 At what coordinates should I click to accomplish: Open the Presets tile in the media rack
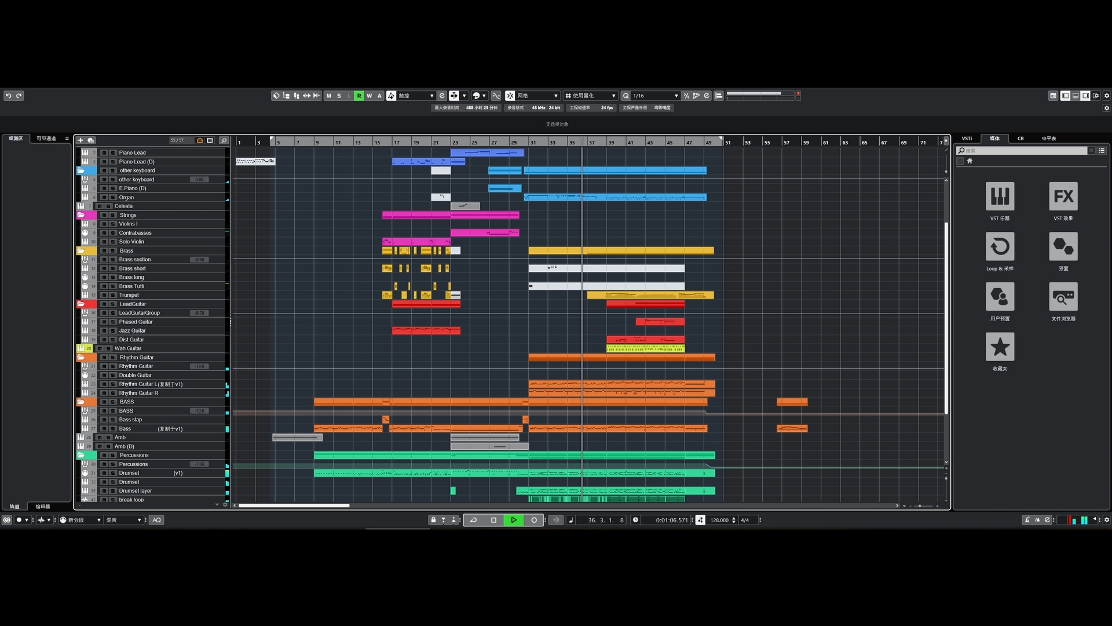pos(1063,246)
